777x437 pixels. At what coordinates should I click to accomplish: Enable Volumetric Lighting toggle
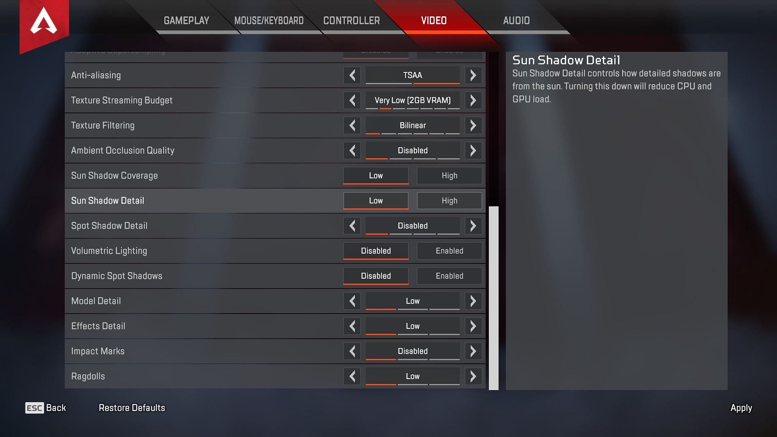pos(449,250)
